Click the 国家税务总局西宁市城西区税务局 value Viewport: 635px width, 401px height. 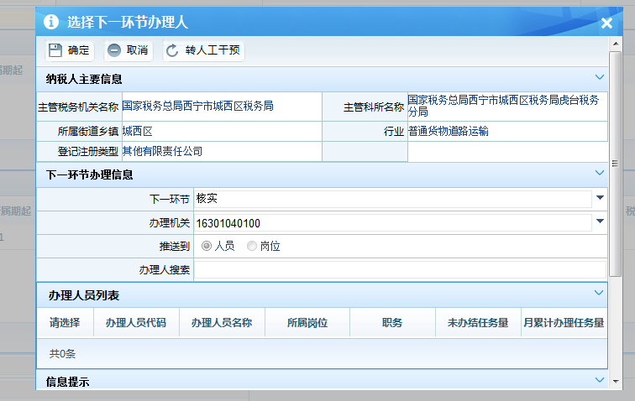(197, 106)
